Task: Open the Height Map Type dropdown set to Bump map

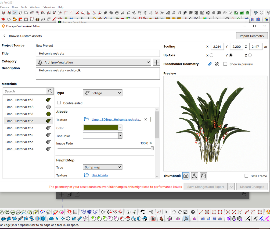Action: click(x=103, y=167)
